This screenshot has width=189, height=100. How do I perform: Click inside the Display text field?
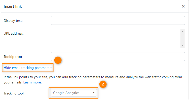point(118,20)
